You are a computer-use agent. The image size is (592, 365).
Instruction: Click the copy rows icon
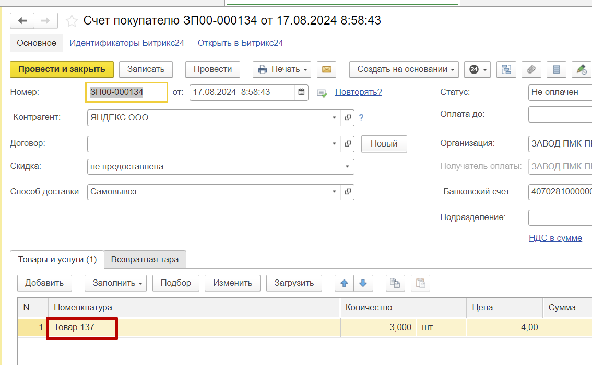tap(395, 283)
